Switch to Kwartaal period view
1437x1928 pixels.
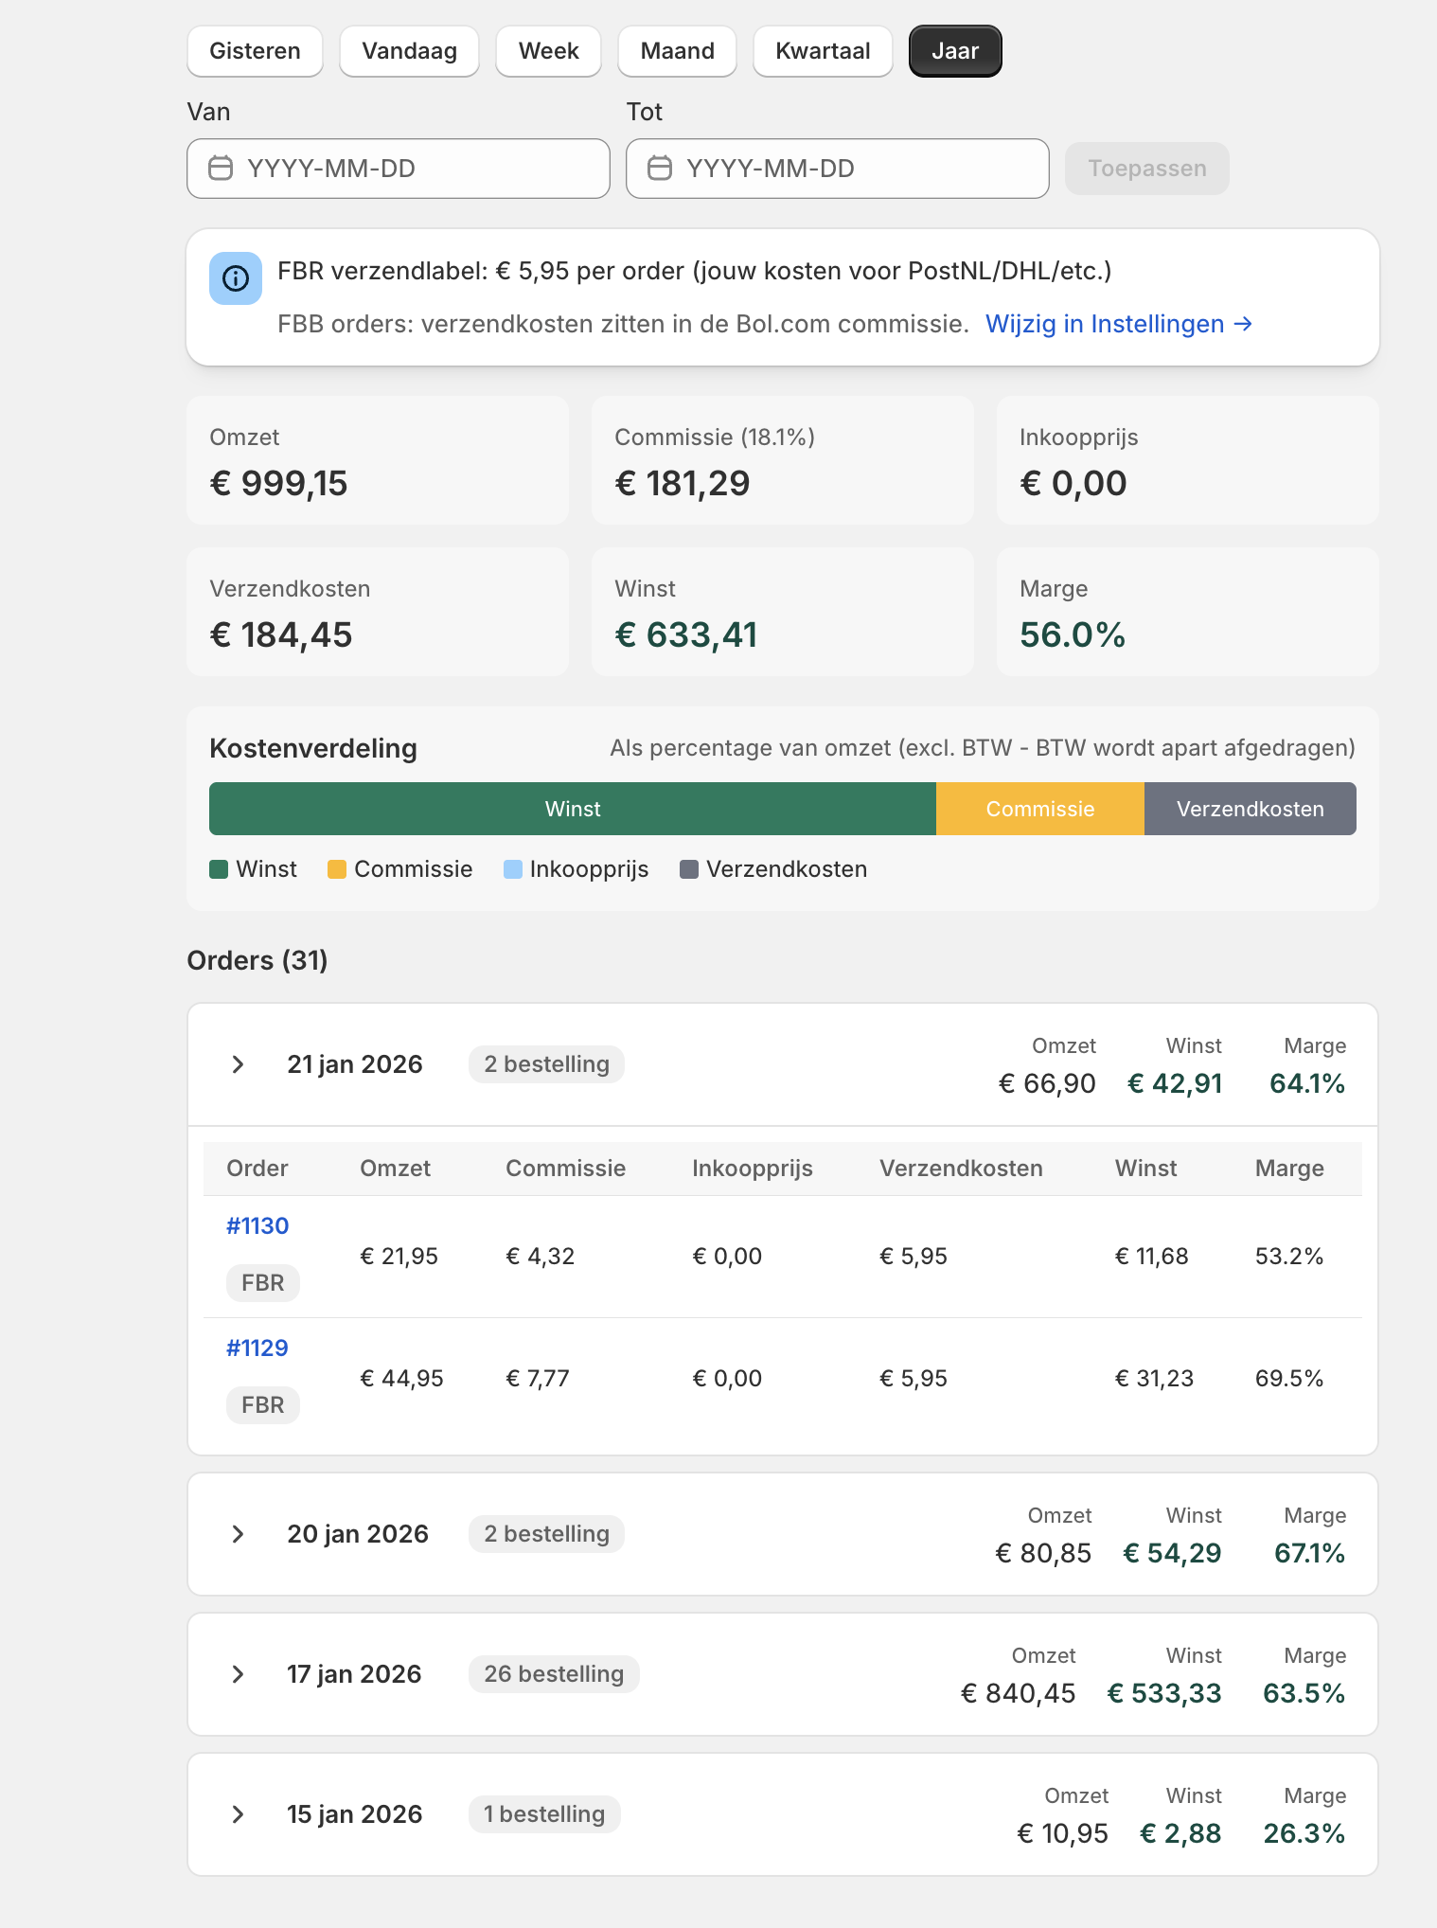coord(823,51)
